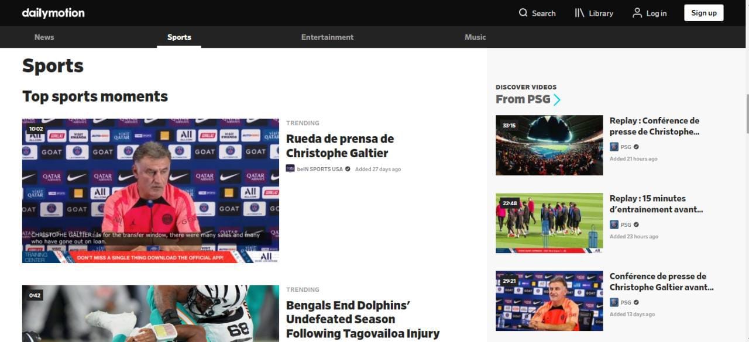Click the 33:15 duration badge
The image size is (749, 342).
(509, 125)
